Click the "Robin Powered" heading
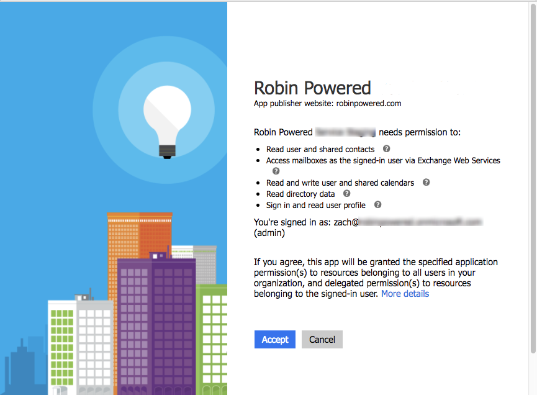This screenshot has height=395, width=537. [312, 88]
